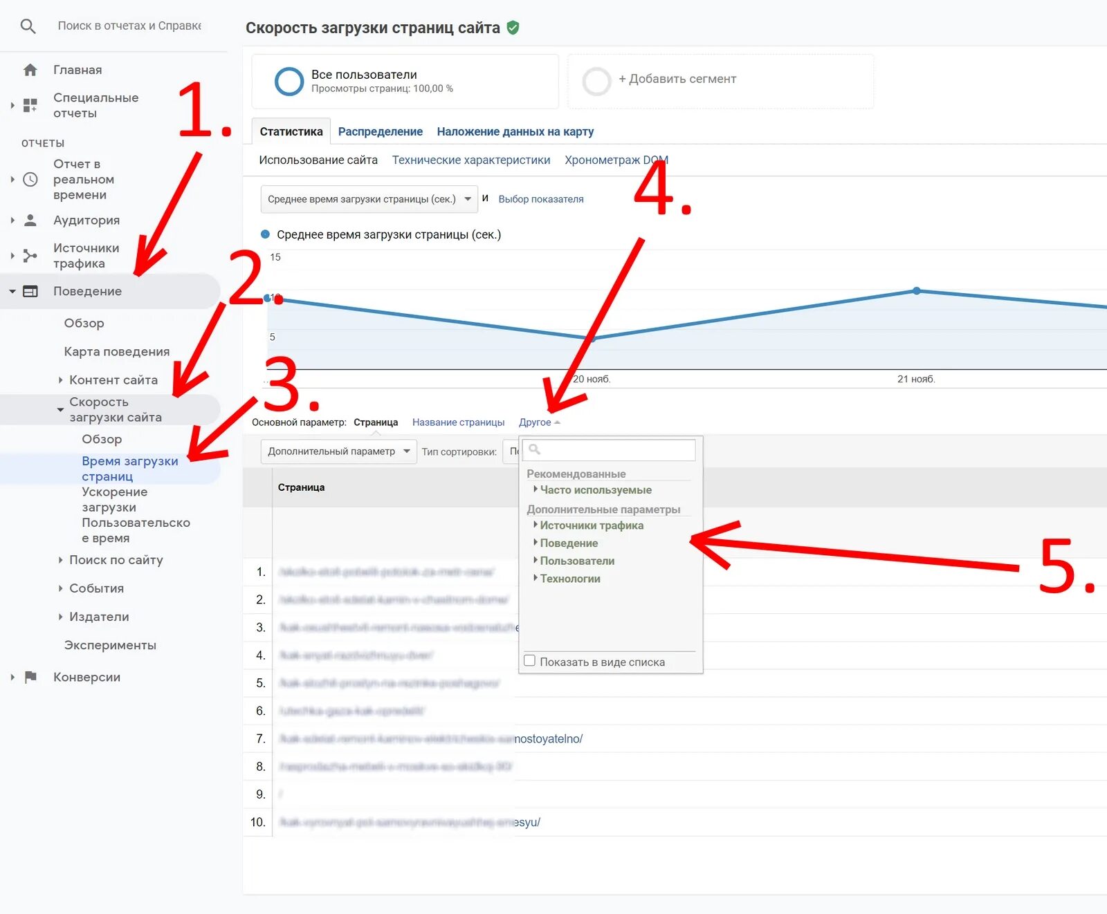Click the Behavior panel icon
1107x914 pixels.
click(x=30, y=292)
